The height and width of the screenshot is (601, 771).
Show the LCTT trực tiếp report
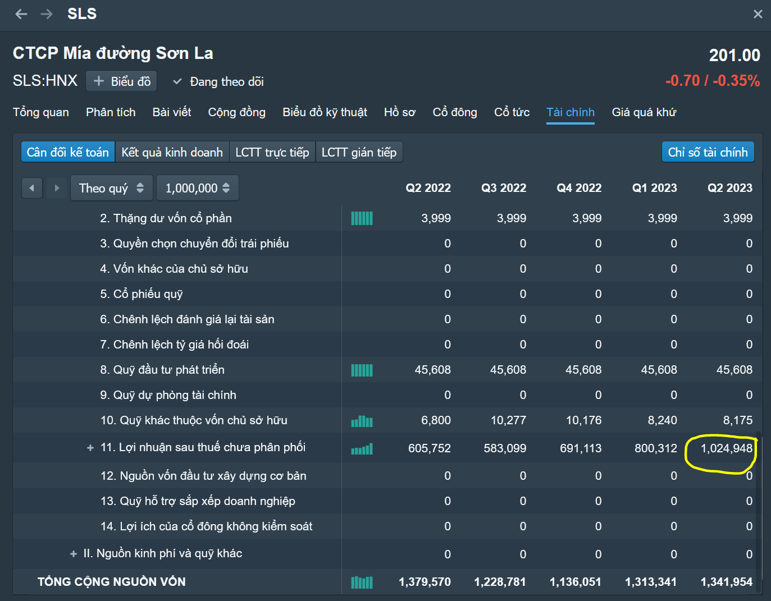tap(272, 152)
